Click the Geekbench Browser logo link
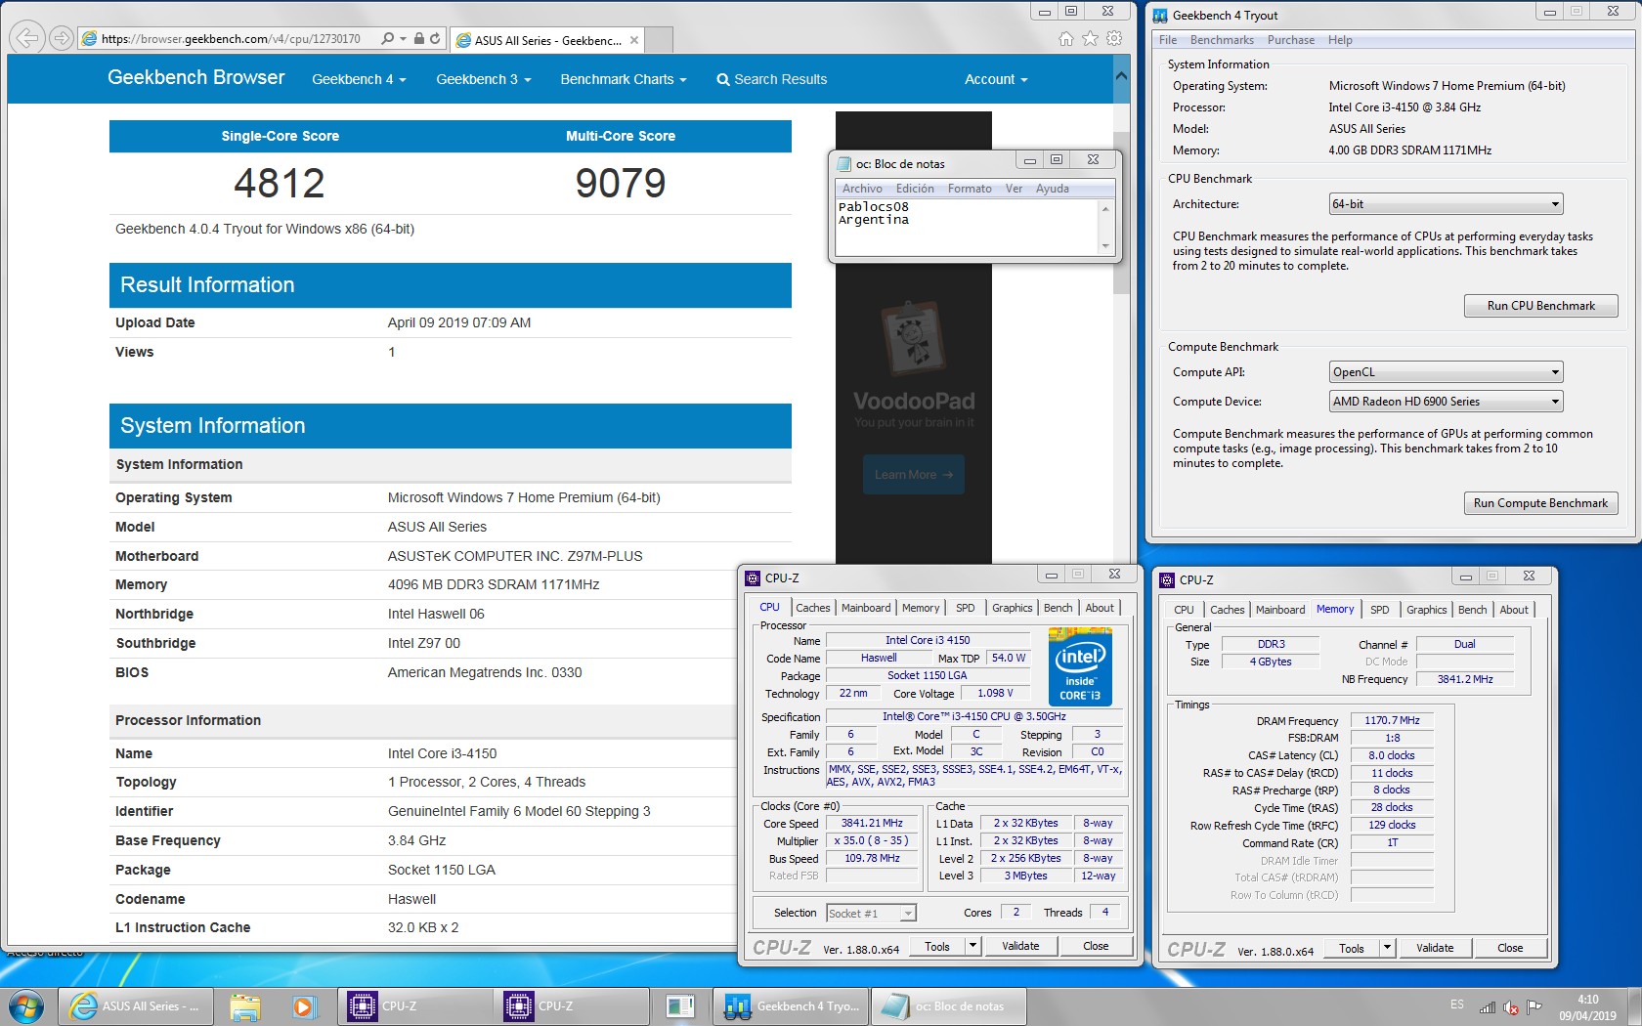Screen dimensions: 1642x1026 (196, 77)
